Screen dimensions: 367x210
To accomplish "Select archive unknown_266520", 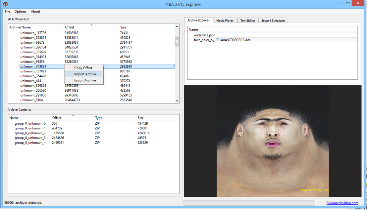I will [x=33, y=90].
